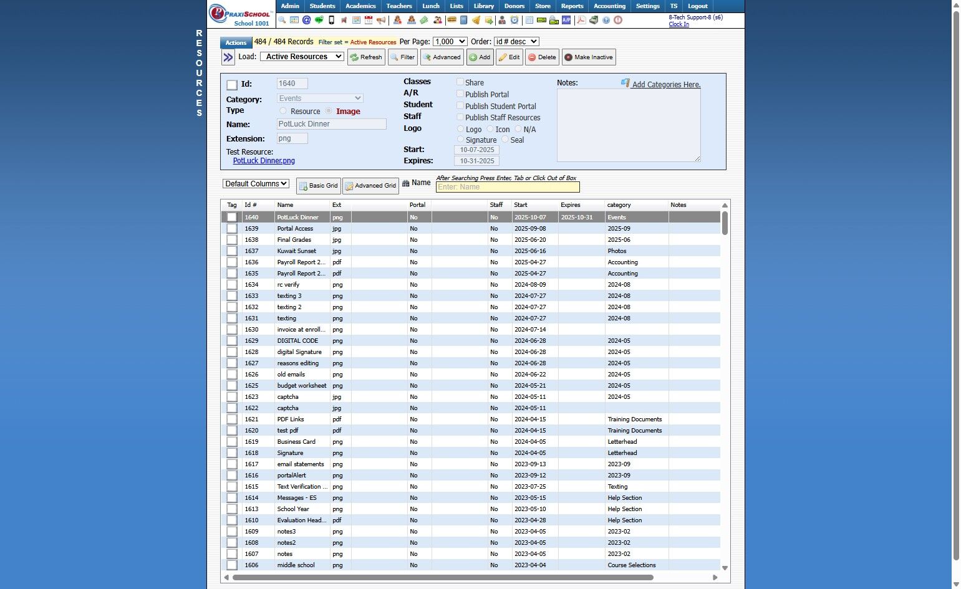Expand the Load Active Resources dropdown
Viewport: 961px width, 589px height.
(x=302, y=57)
